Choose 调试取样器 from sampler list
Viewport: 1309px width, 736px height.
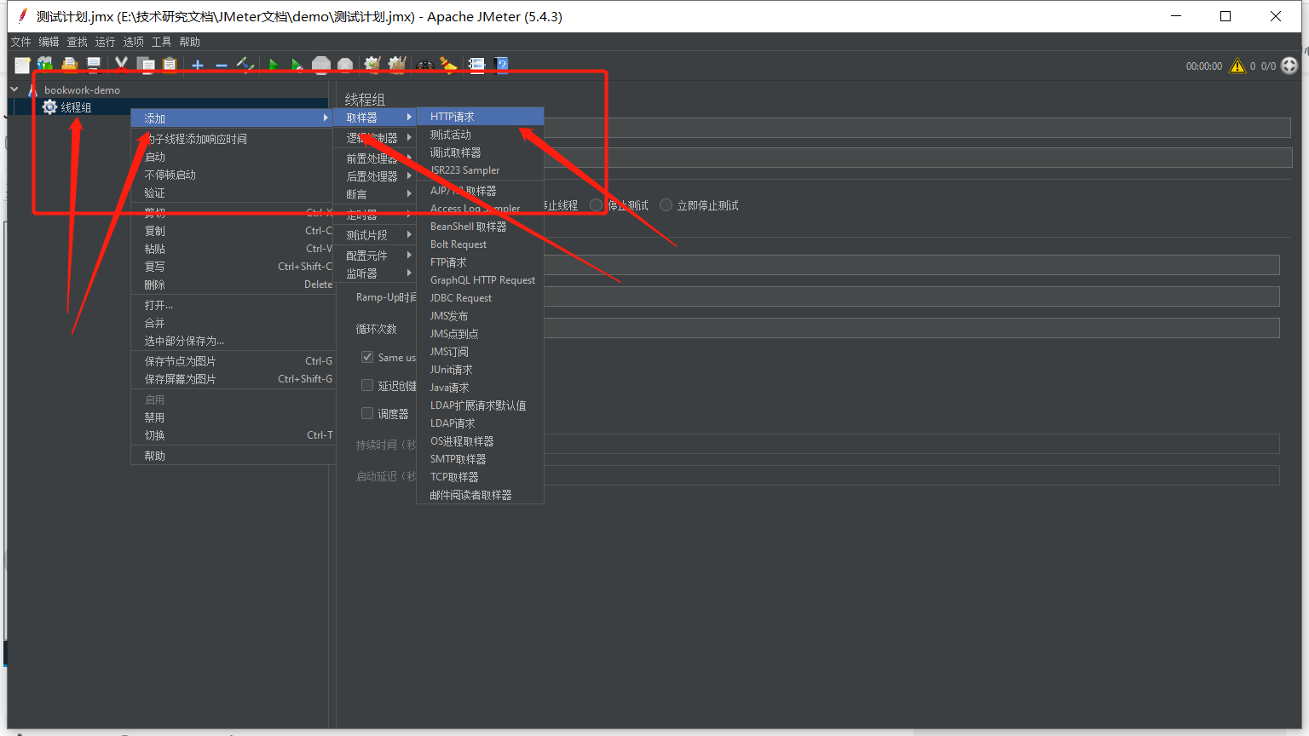click(x=480, y=152)
